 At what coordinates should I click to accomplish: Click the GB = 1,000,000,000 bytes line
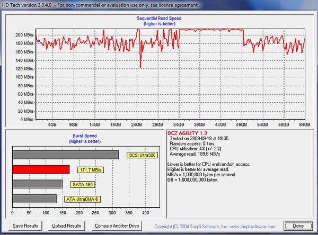click(x=192, y=180)
